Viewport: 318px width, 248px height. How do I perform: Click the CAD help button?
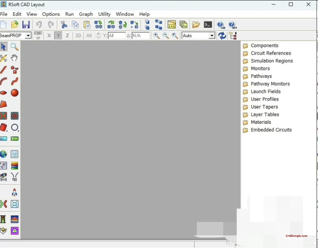tap(221, 25)
